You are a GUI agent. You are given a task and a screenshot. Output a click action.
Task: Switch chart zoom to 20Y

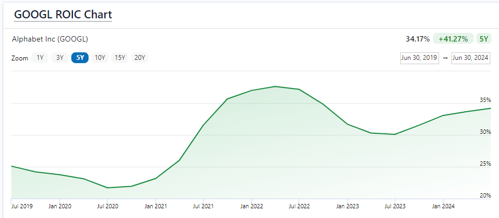[x=140, y=58]
